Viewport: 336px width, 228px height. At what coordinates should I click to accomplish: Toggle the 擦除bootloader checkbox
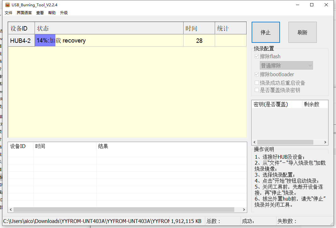point(257,75)
